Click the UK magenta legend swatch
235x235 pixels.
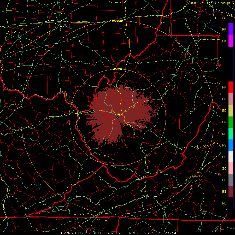pyautogui.click(x=231, y=41)
